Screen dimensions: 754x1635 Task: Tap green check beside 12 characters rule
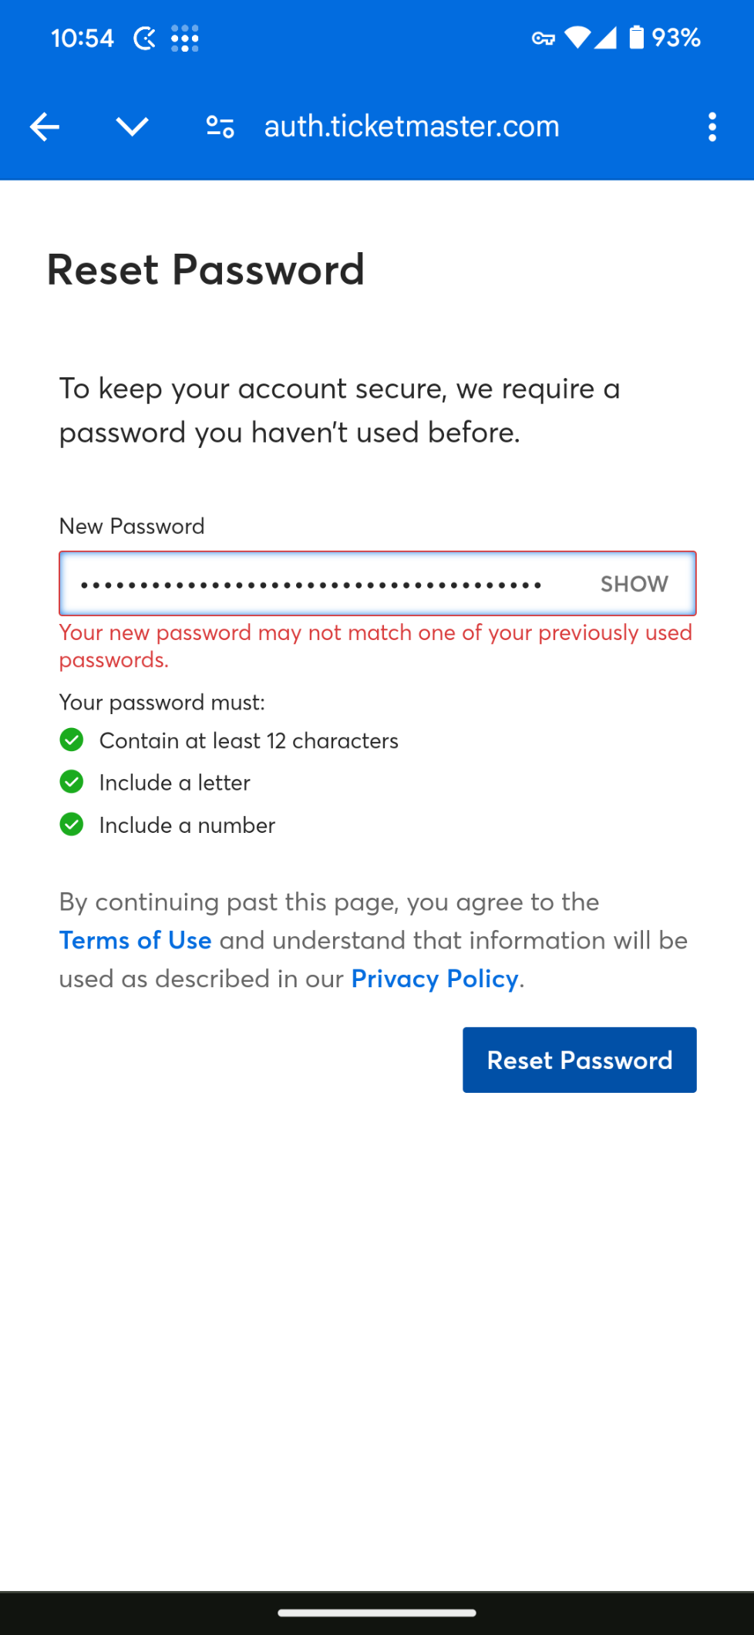(x=72, y=740)
